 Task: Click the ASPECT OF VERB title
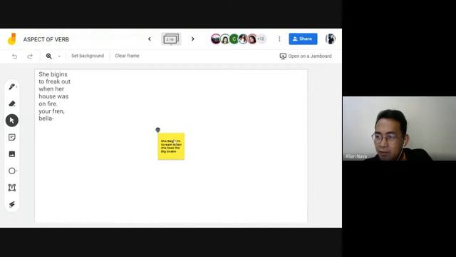(46, 39)
